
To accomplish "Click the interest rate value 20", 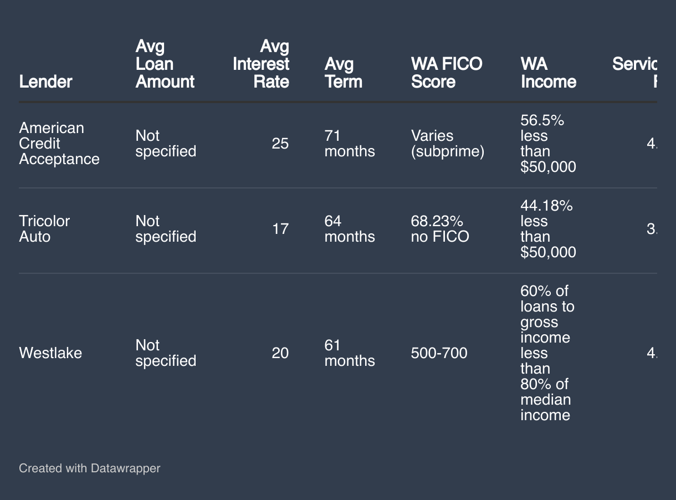I will [280, 353].
